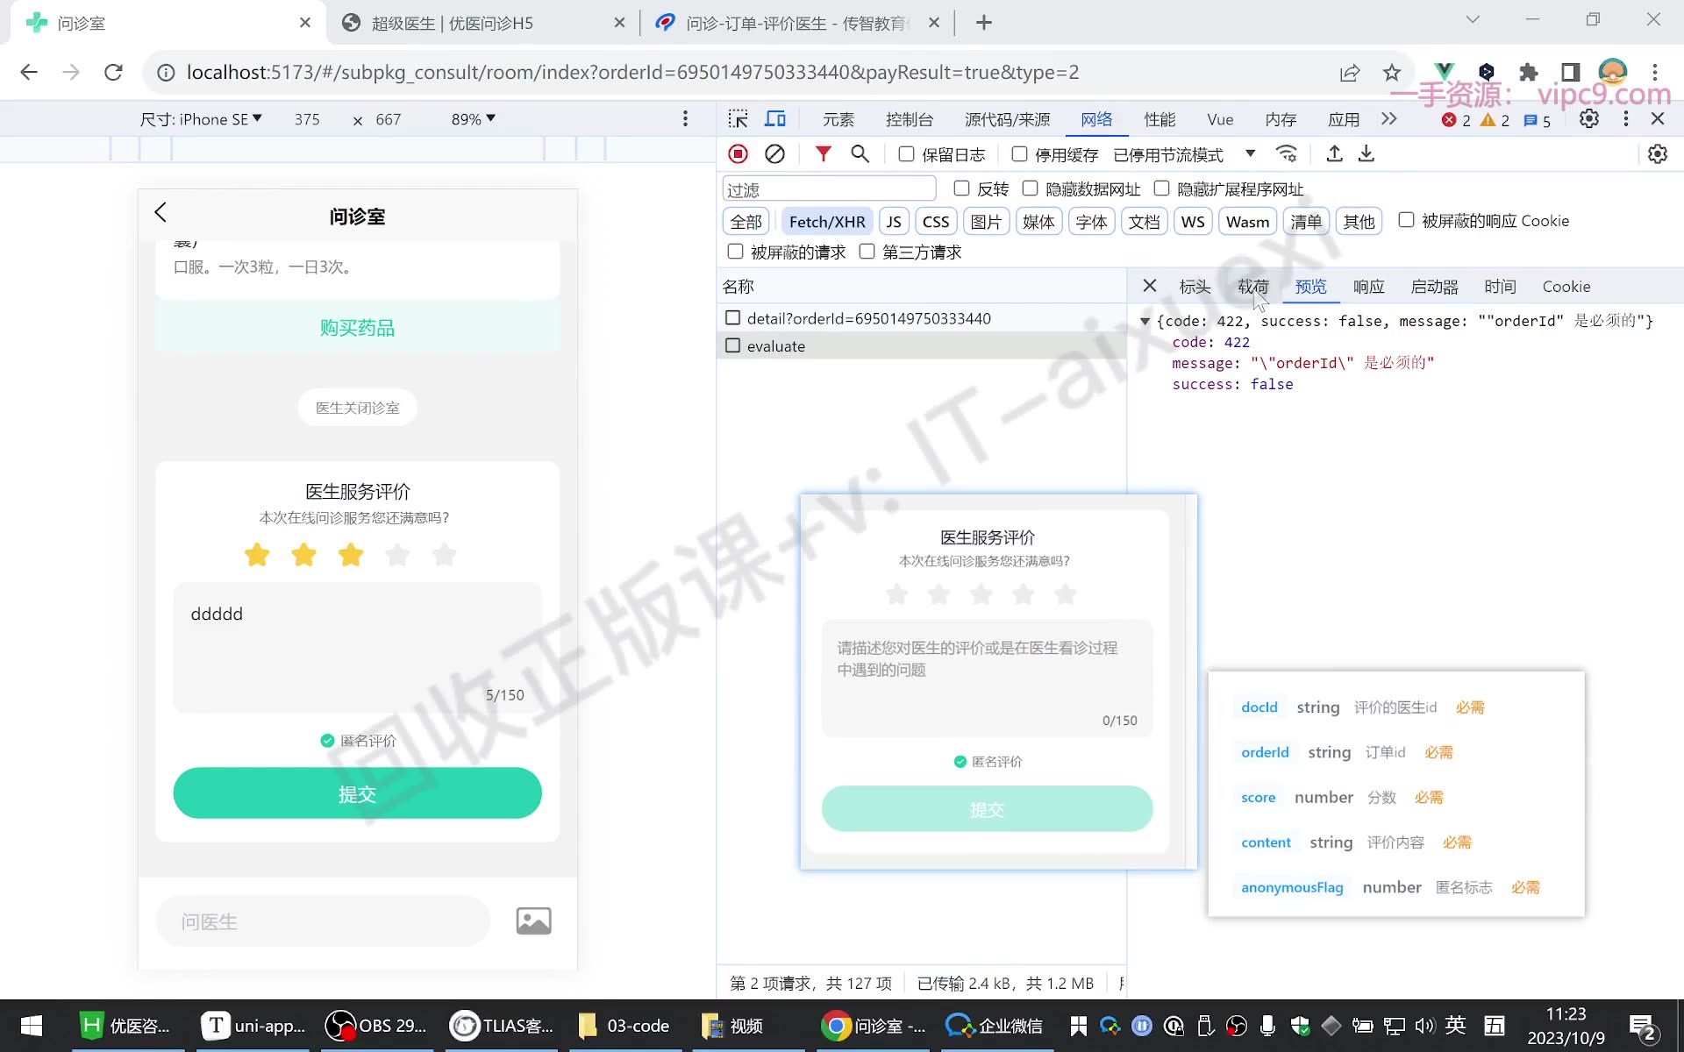
Task: Close the request details pane
Action: (1150, 286)
